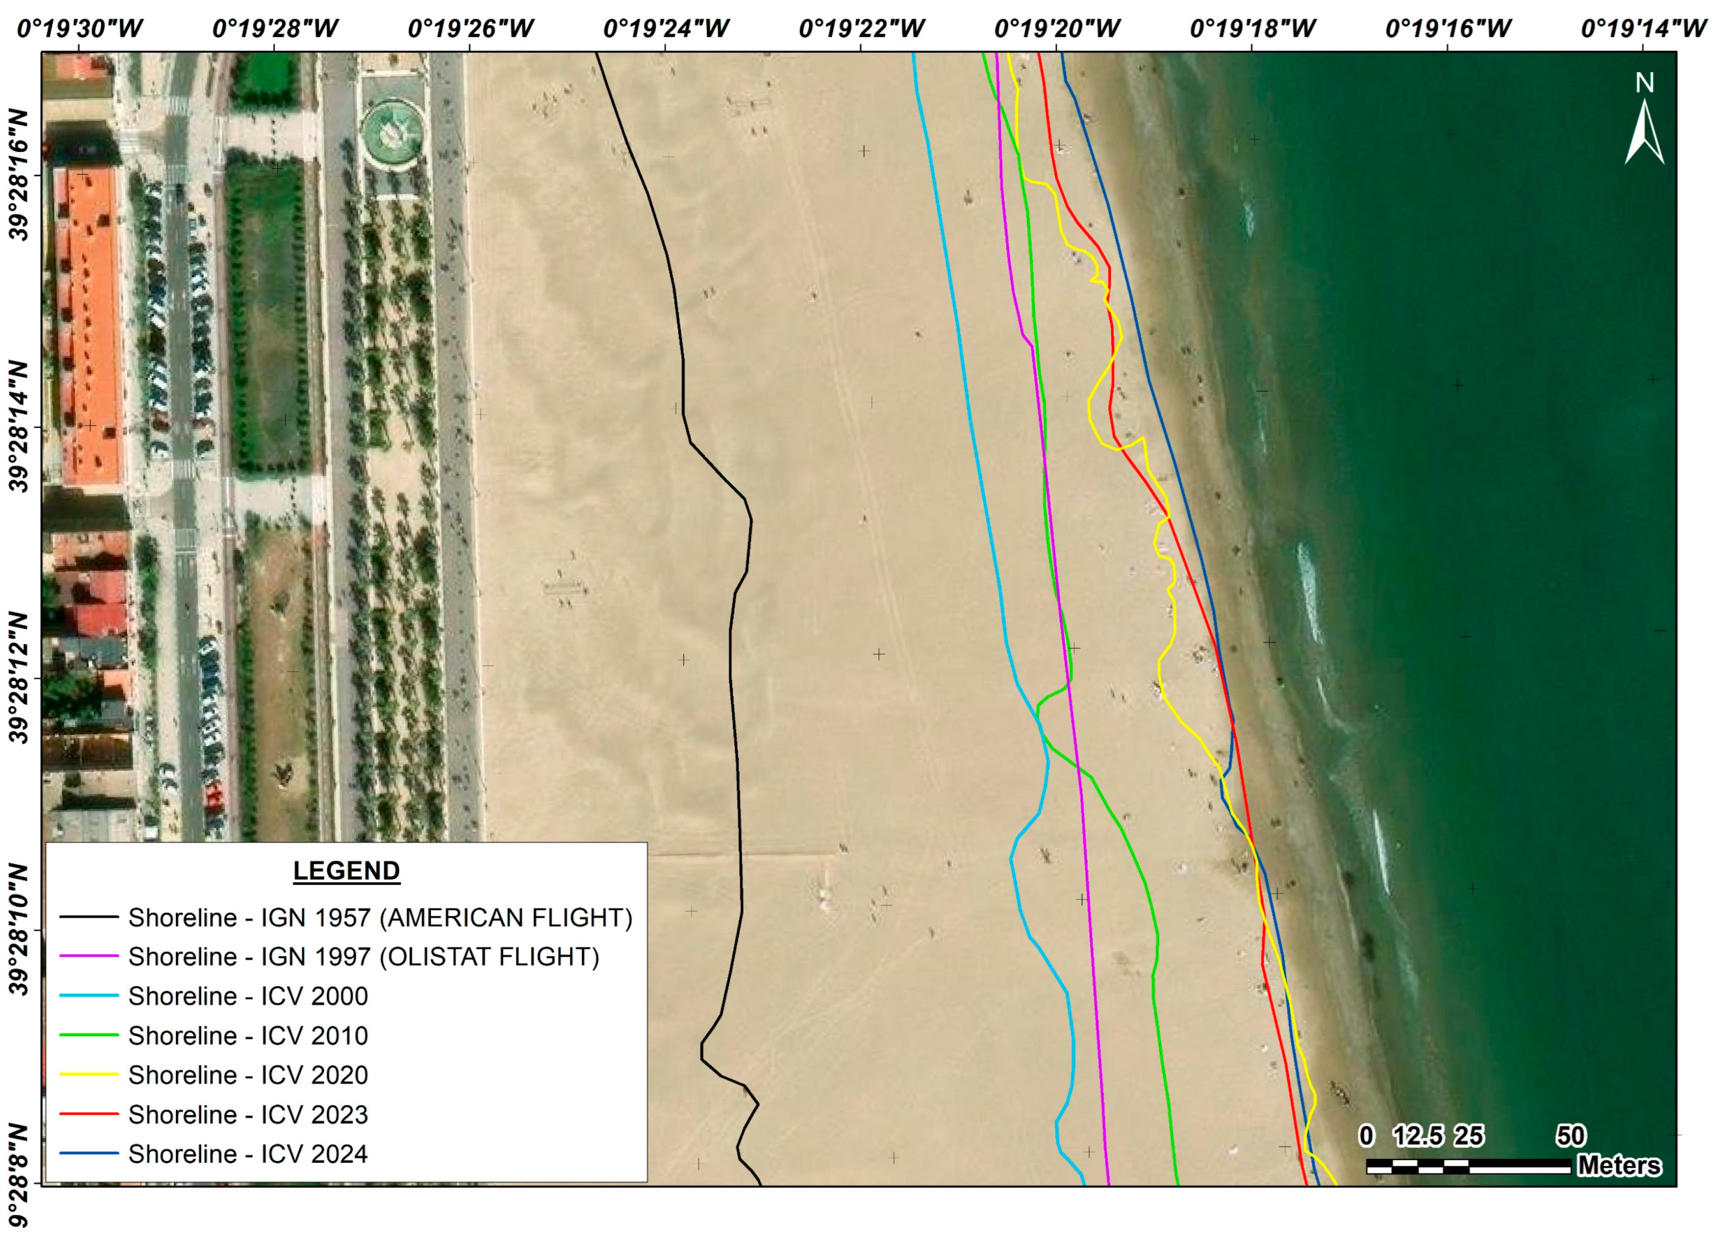Click the LEGEND title heading
This screenshot has width=1716, height=1237.
(x=346, y=870)
